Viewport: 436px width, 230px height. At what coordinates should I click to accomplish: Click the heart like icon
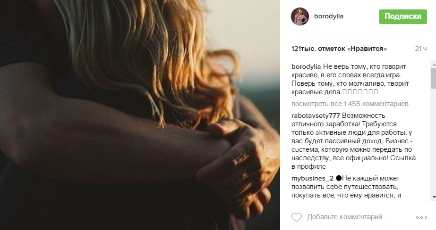(x=296, y=217)
